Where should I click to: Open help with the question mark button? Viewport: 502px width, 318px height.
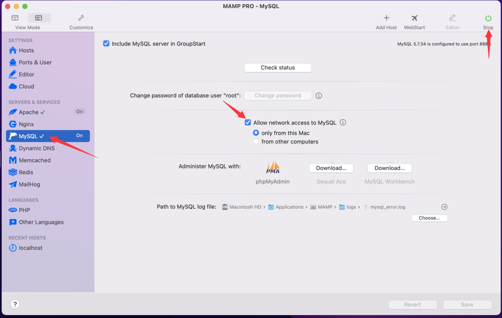point(15,304)
